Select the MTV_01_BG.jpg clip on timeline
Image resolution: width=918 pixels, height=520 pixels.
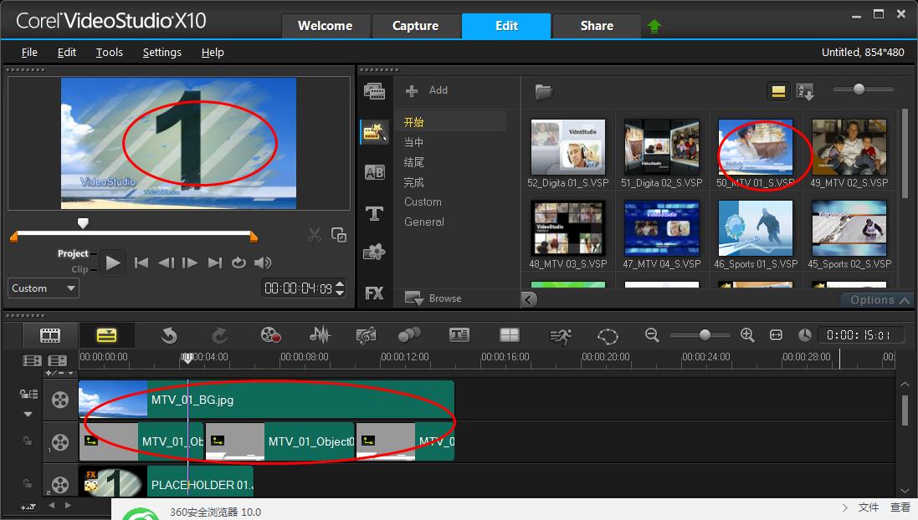266,400
